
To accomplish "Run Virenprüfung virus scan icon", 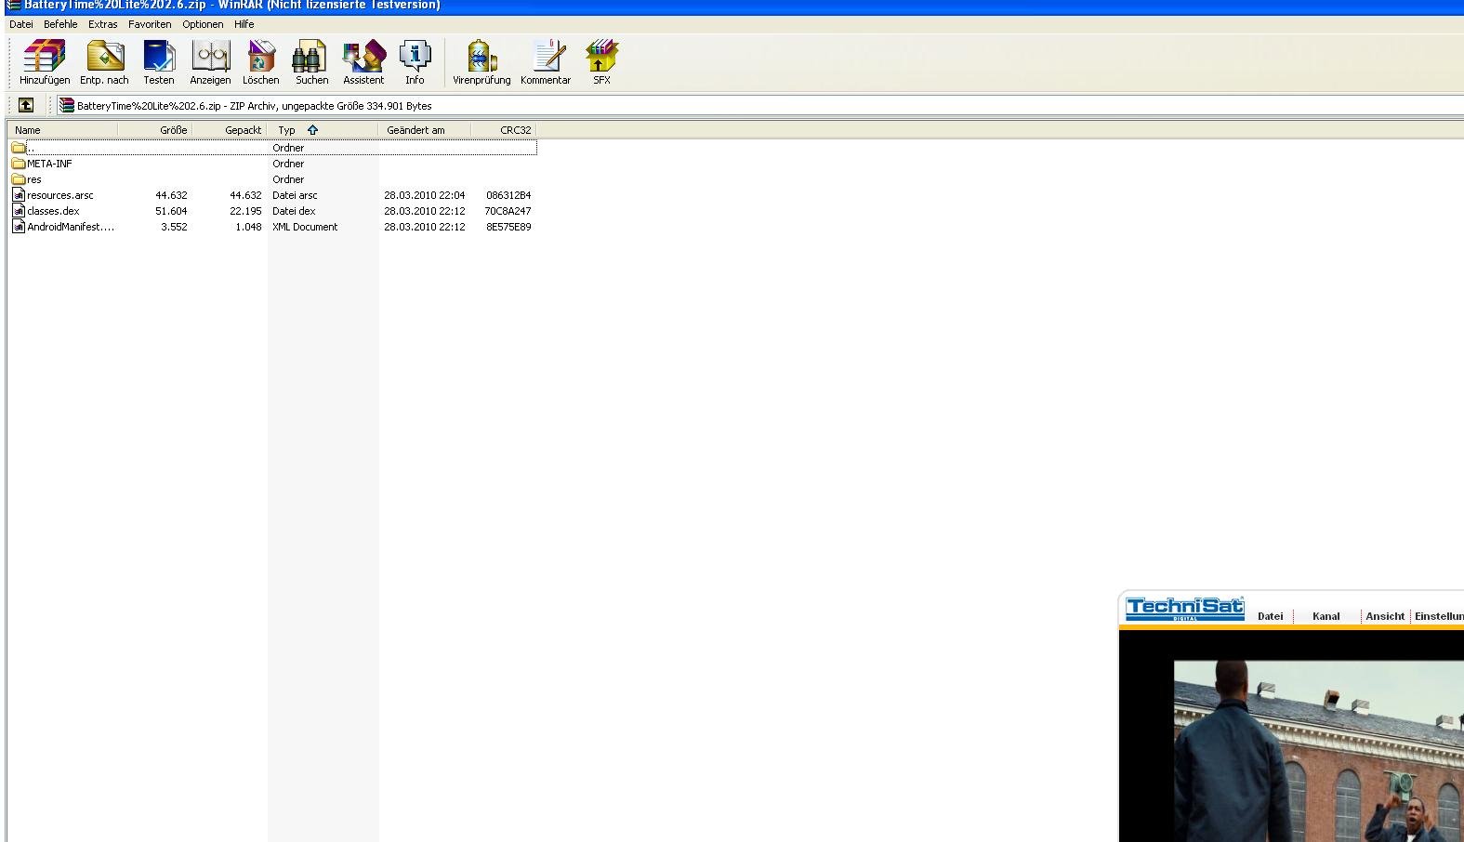I will point(481,57).
